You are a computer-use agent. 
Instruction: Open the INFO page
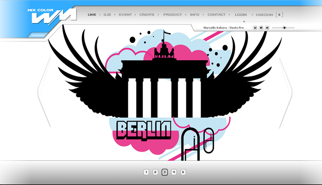click(194, 15)
